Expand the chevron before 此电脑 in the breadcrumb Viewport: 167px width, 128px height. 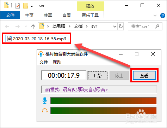click(48, 26)
